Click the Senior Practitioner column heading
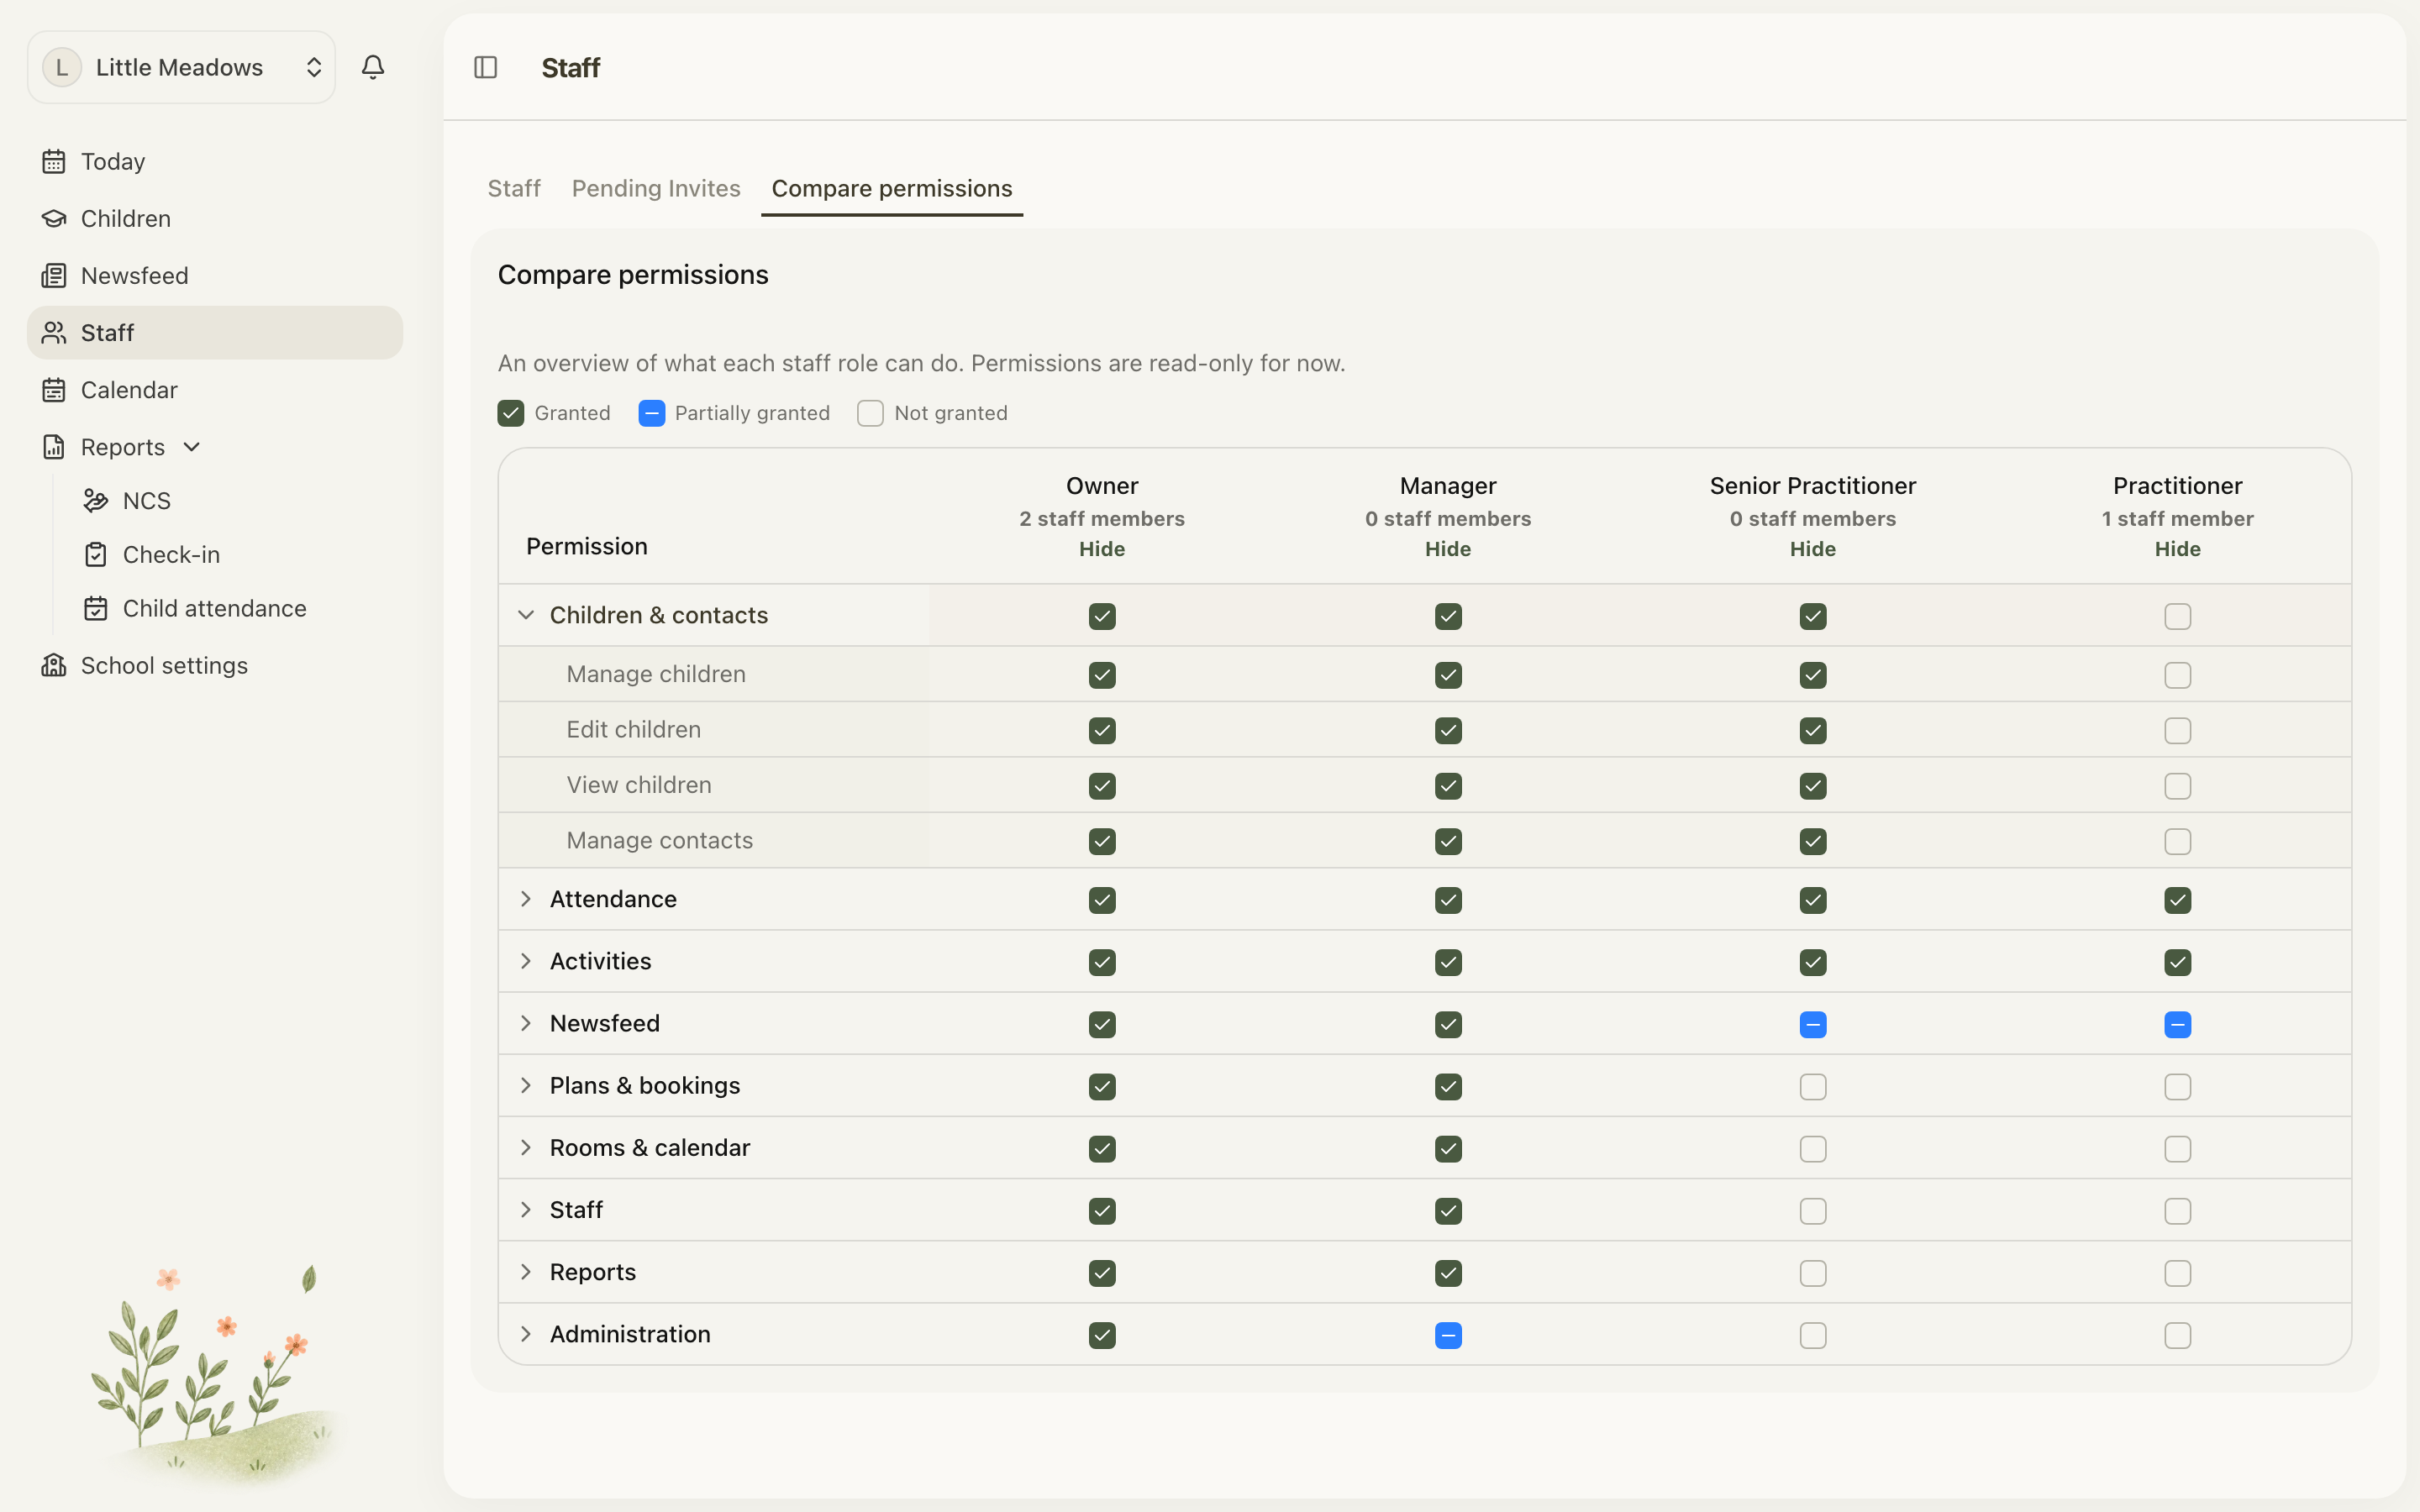 point(1813,485)
